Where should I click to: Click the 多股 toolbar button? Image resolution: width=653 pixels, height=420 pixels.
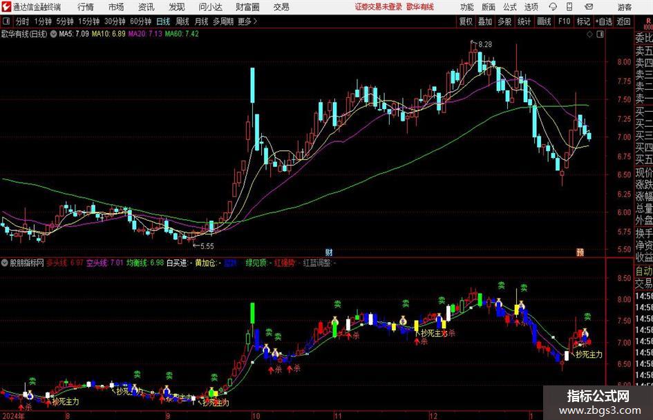pyautogui.click(x=504, y=21)
